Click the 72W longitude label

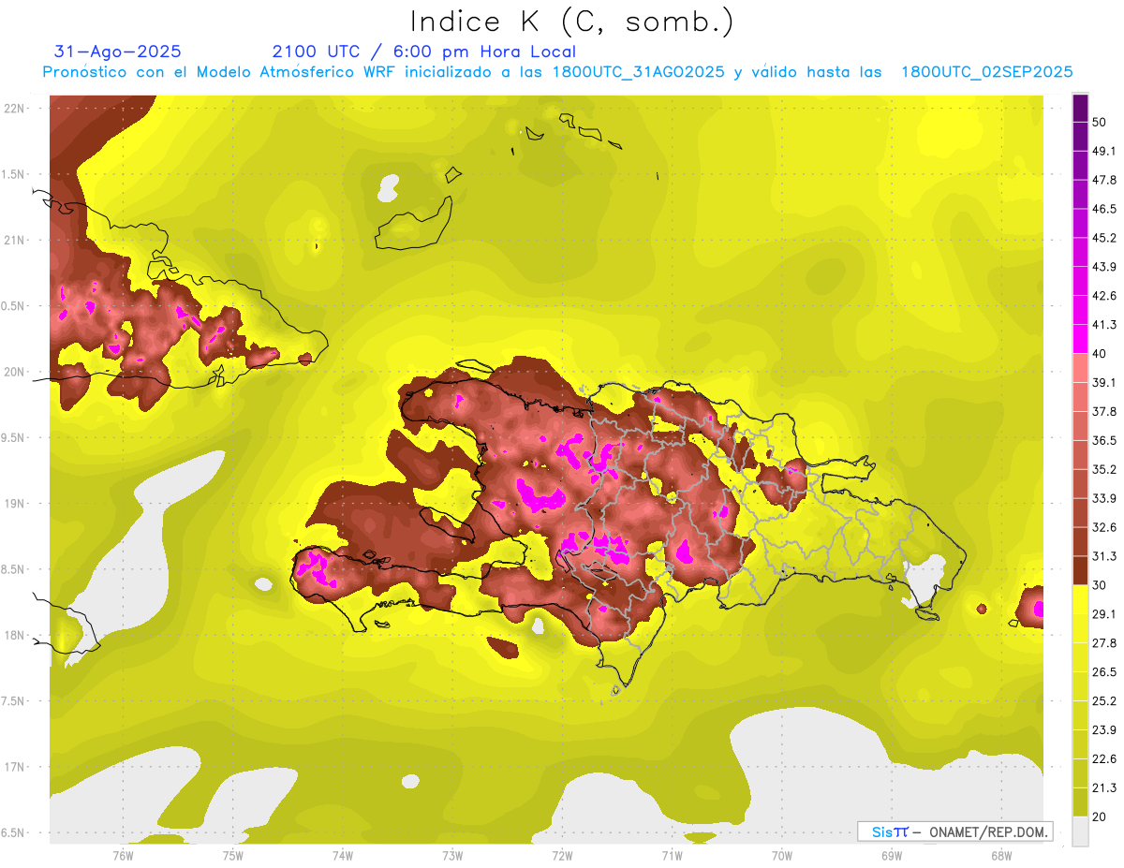[x=562, y=856]
